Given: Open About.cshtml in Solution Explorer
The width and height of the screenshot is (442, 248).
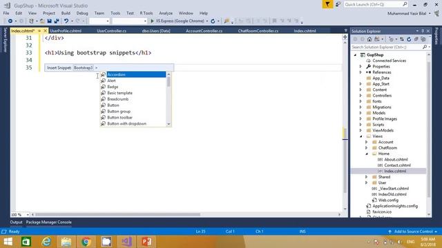Looking at the screenshot, I should click(396, 159).
